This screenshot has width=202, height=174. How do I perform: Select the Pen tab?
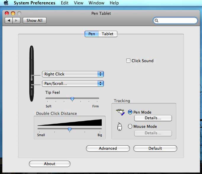tap(92, 34)
